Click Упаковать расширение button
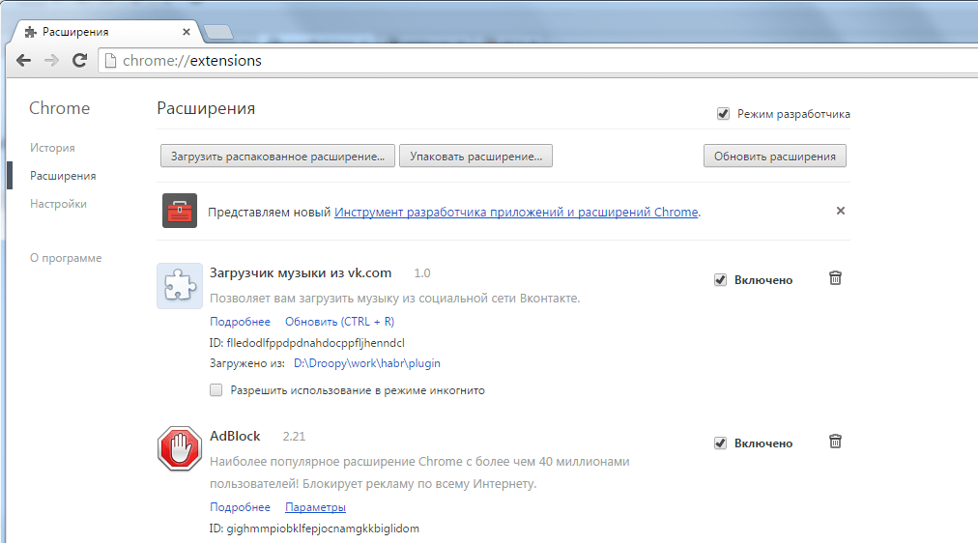 [x=475, y=156]
